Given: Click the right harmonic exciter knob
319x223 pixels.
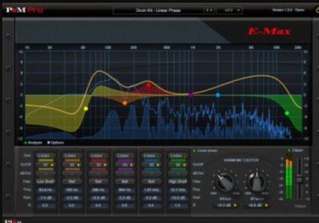Looking at the screenshot, I should 257,181.
